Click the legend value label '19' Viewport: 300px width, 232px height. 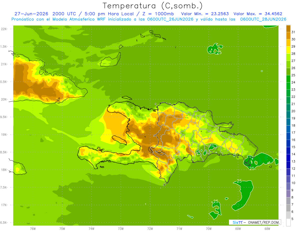(293, 118)
